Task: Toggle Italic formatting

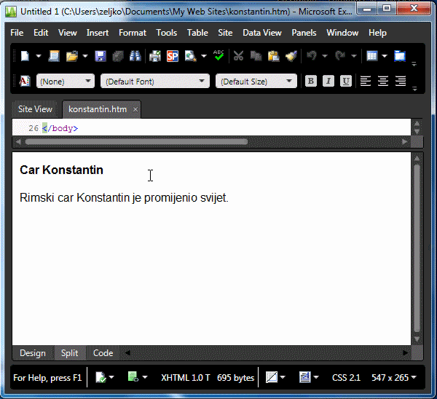Action: (x=328, y=82)
